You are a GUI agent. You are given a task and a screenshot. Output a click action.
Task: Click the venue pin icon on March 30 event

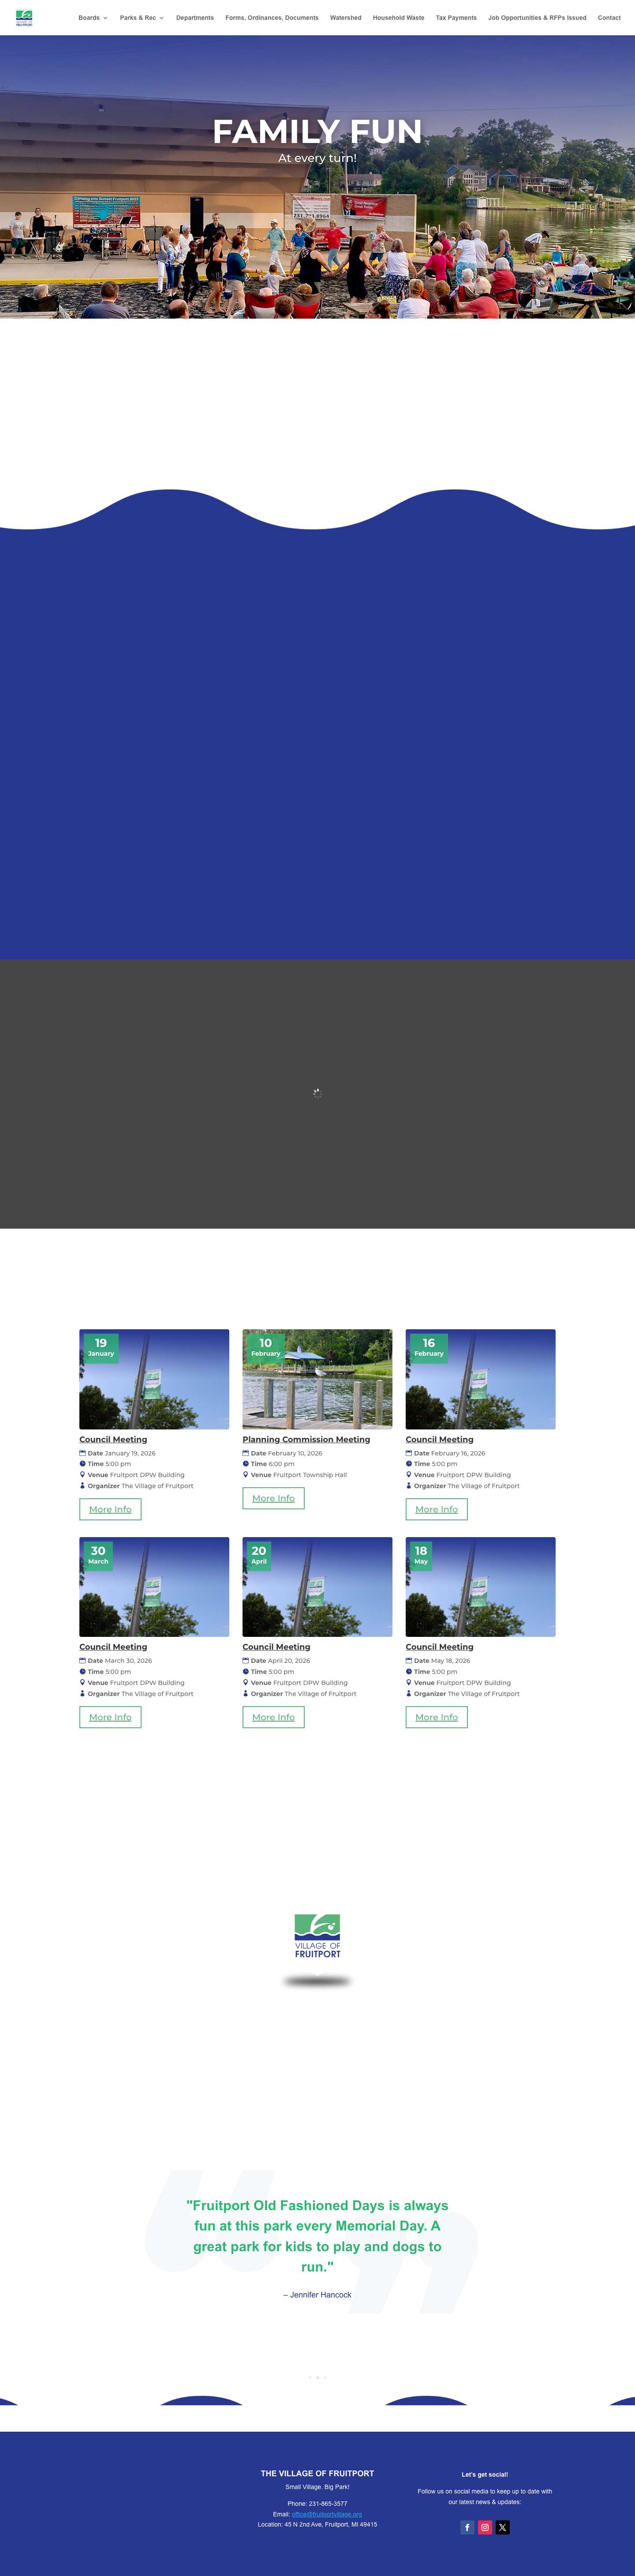(83, 1683)
